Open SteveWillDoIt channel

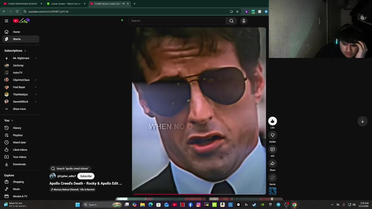(21, 102)
